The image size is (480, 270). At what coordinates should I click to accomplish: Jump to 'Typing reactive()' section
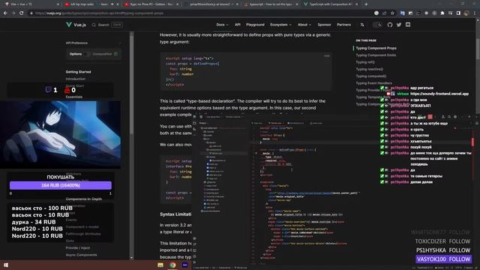click(369, 69)
